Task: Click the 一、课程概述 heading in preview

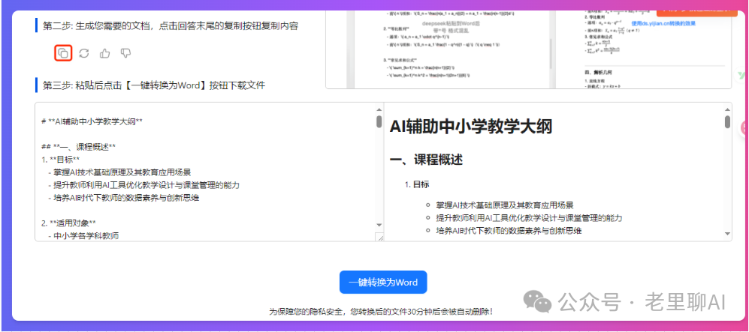Action: pyautogui.click(x=427, y=160)
